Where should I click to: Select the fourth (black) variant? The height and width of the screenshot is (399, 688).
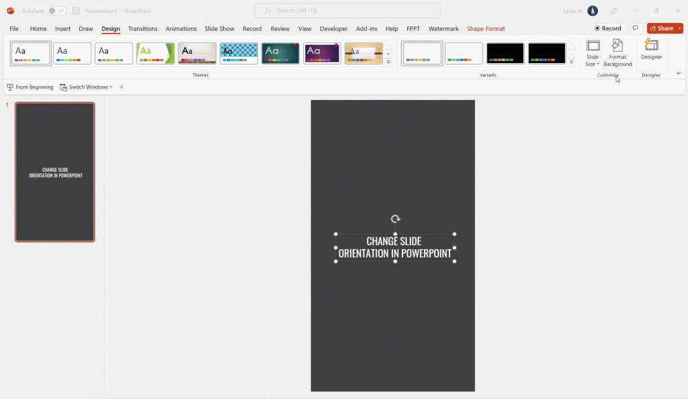coord(547,54)
